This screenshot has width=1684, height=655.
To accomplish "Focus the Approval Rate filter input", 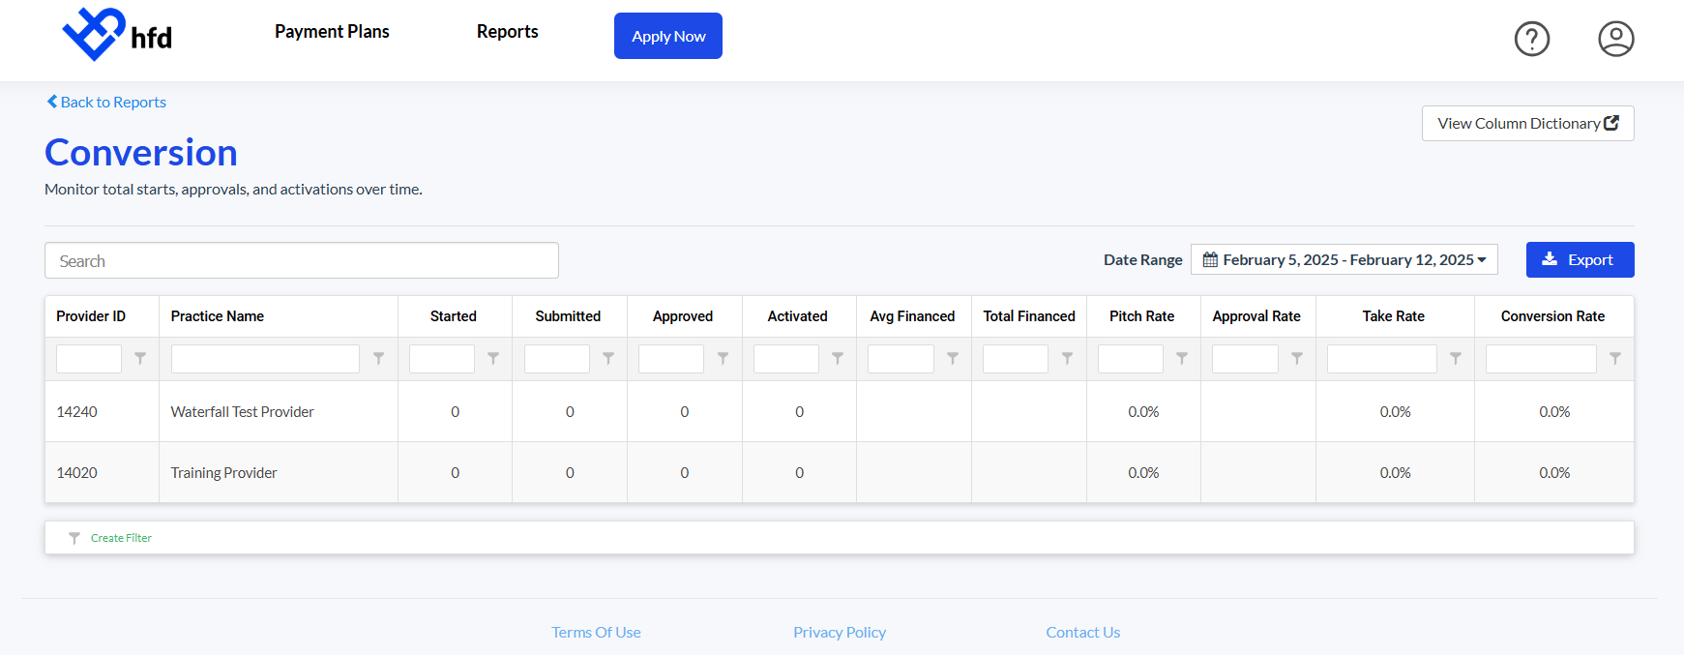I will [1245, 359].
